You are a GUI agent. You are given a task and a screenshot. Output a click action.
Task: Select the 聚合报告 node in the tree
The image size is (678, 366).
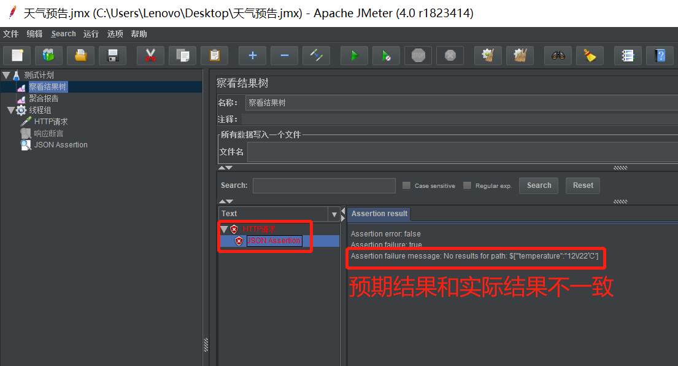[x=44, y=99]
